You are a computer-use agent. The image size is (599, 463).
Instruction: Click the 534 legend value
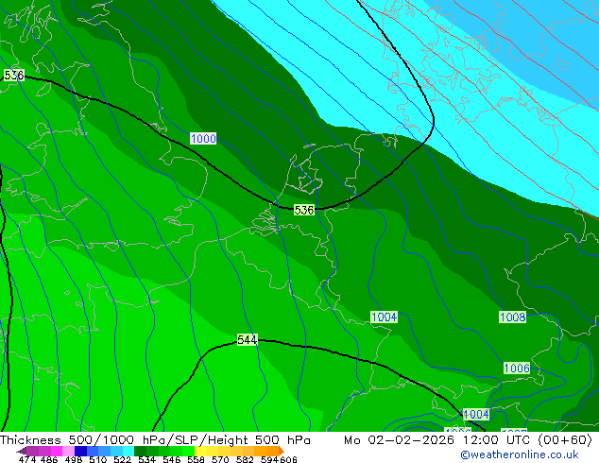click(146, 459)
